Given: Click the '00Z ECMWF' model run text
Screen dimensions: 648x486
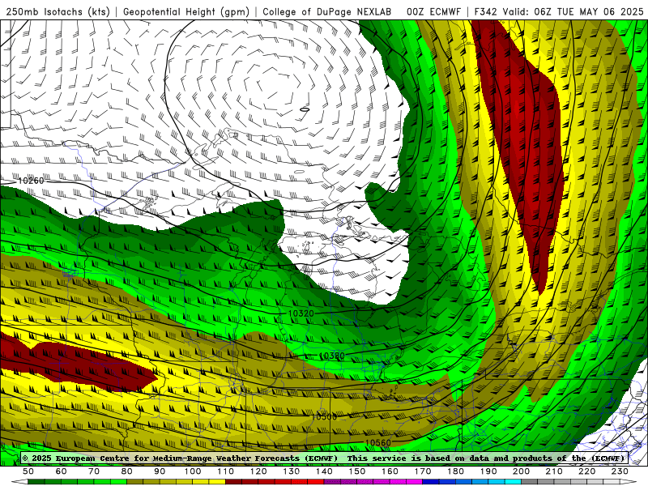Looking at the screenshot, I should [x=433, y=11].
